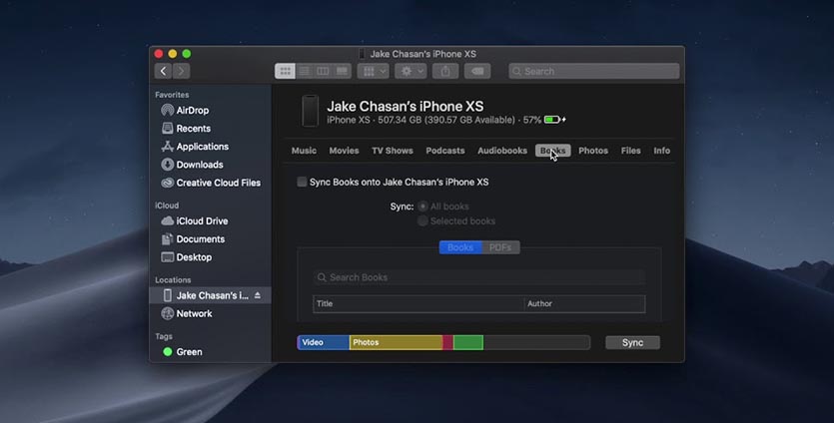Switch to list view in toolbar
The width and height of the screenshot is (834, 423).
[x=304, y=71]
